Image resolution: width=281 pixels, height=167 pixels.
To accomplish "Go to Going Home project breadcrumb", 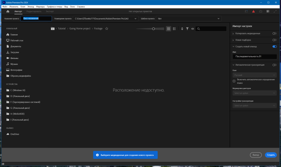I will click(80, 28).
